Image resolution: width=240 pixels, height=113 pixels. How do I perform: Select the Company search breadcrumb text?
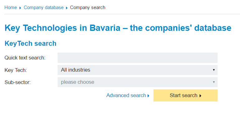coord(87,7)
